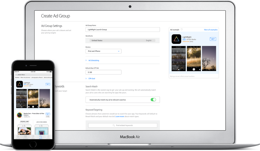This screenshot has width=260, height=151.
Task: Open the View all examples link
Action: (211, 30)
